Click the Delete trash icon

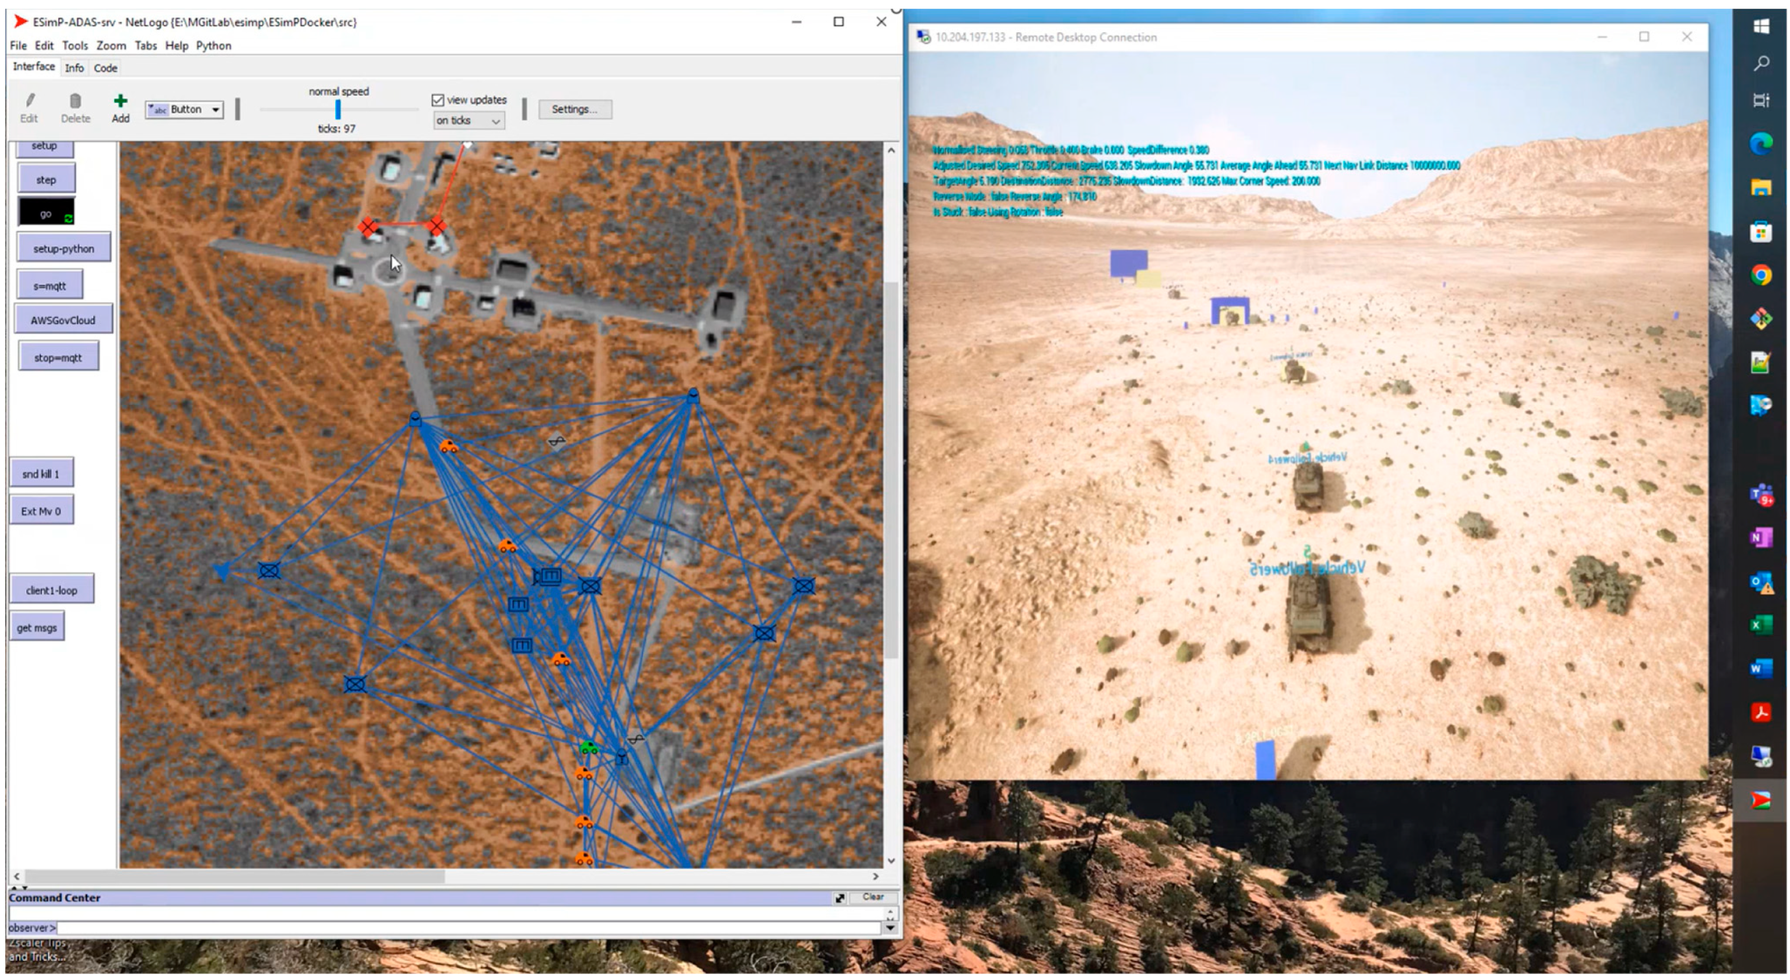(75, 101)
